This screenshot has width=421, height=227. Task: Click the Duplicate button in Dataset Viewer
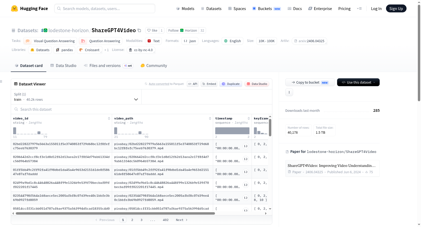(x=231, y=84)
